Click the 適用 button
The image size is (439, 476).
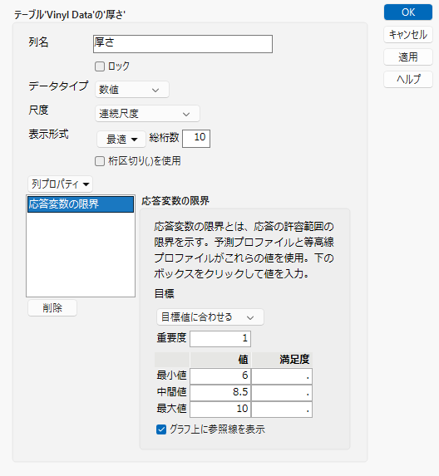[x=408, y=57]
